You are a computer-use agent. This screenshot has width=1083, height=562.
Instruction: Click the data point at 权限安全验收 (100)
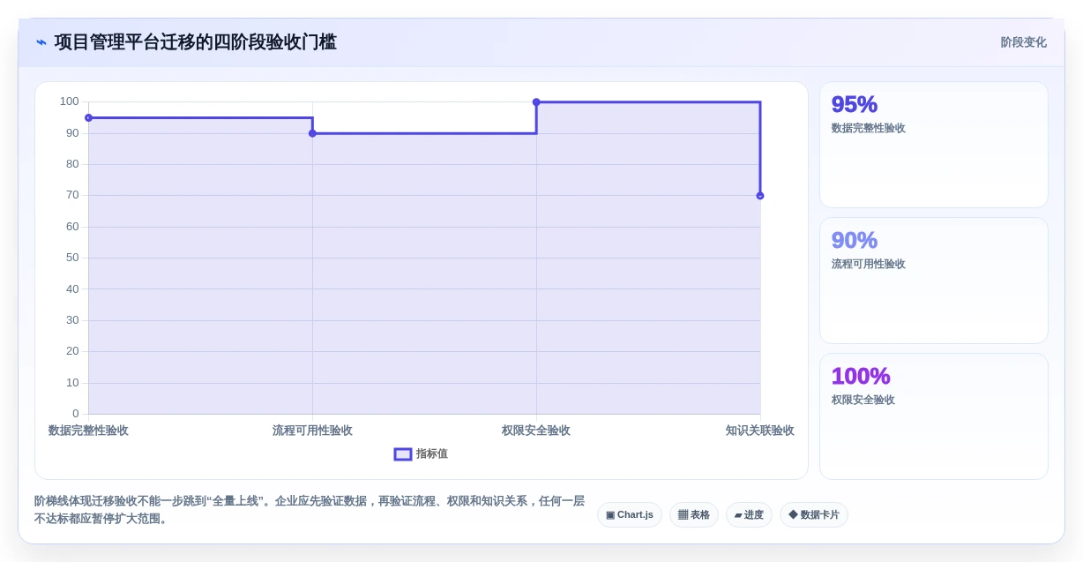(x=536, y=102)
